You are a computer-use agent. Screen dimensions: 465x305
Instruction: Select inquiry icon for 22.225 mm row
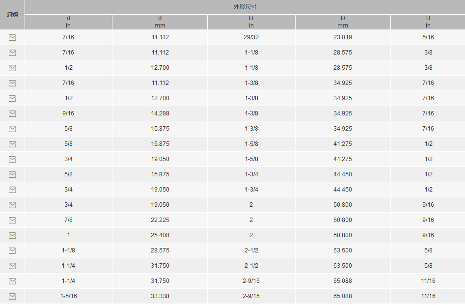pyautogui.click(x=12, y=220)
